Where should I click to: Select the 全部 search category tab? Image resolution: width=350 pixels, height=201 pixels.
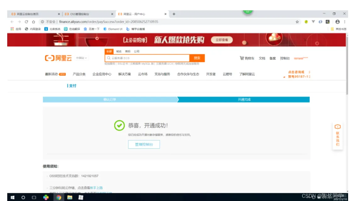pyautogui.click(x=109, y=51)
